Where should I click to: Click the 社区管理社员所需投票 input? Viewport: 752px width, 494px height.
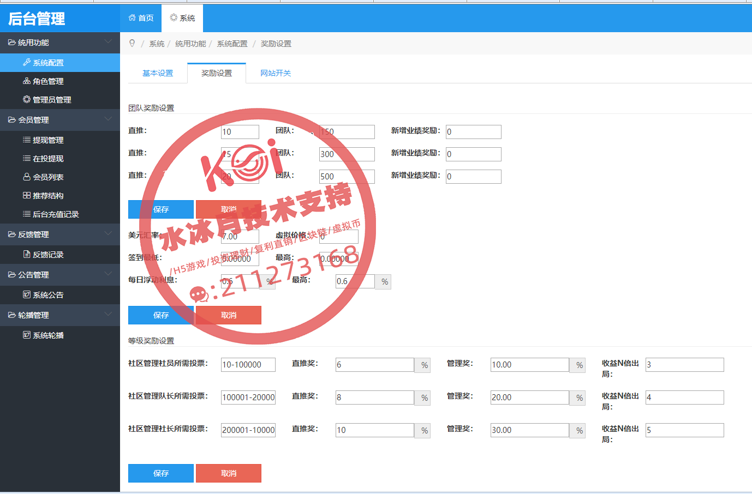pyautogui.click(x=248, y=365)
